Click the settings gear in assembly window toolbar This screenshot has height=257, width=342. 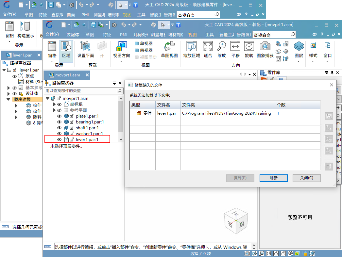pyautogui.click(x=114, y=25)
